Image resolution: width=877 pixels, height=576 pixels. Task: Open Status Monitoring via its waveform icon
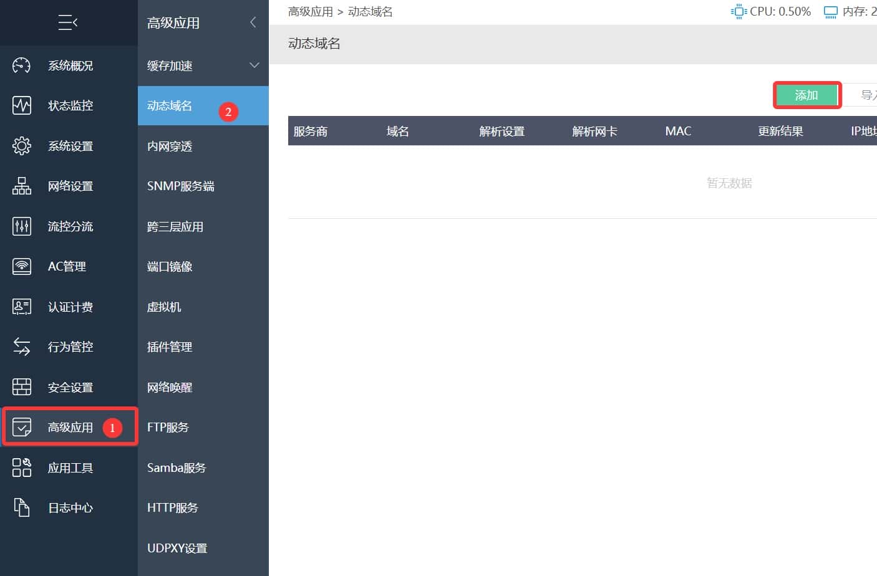pyautogui.click(x=21, y=105)
